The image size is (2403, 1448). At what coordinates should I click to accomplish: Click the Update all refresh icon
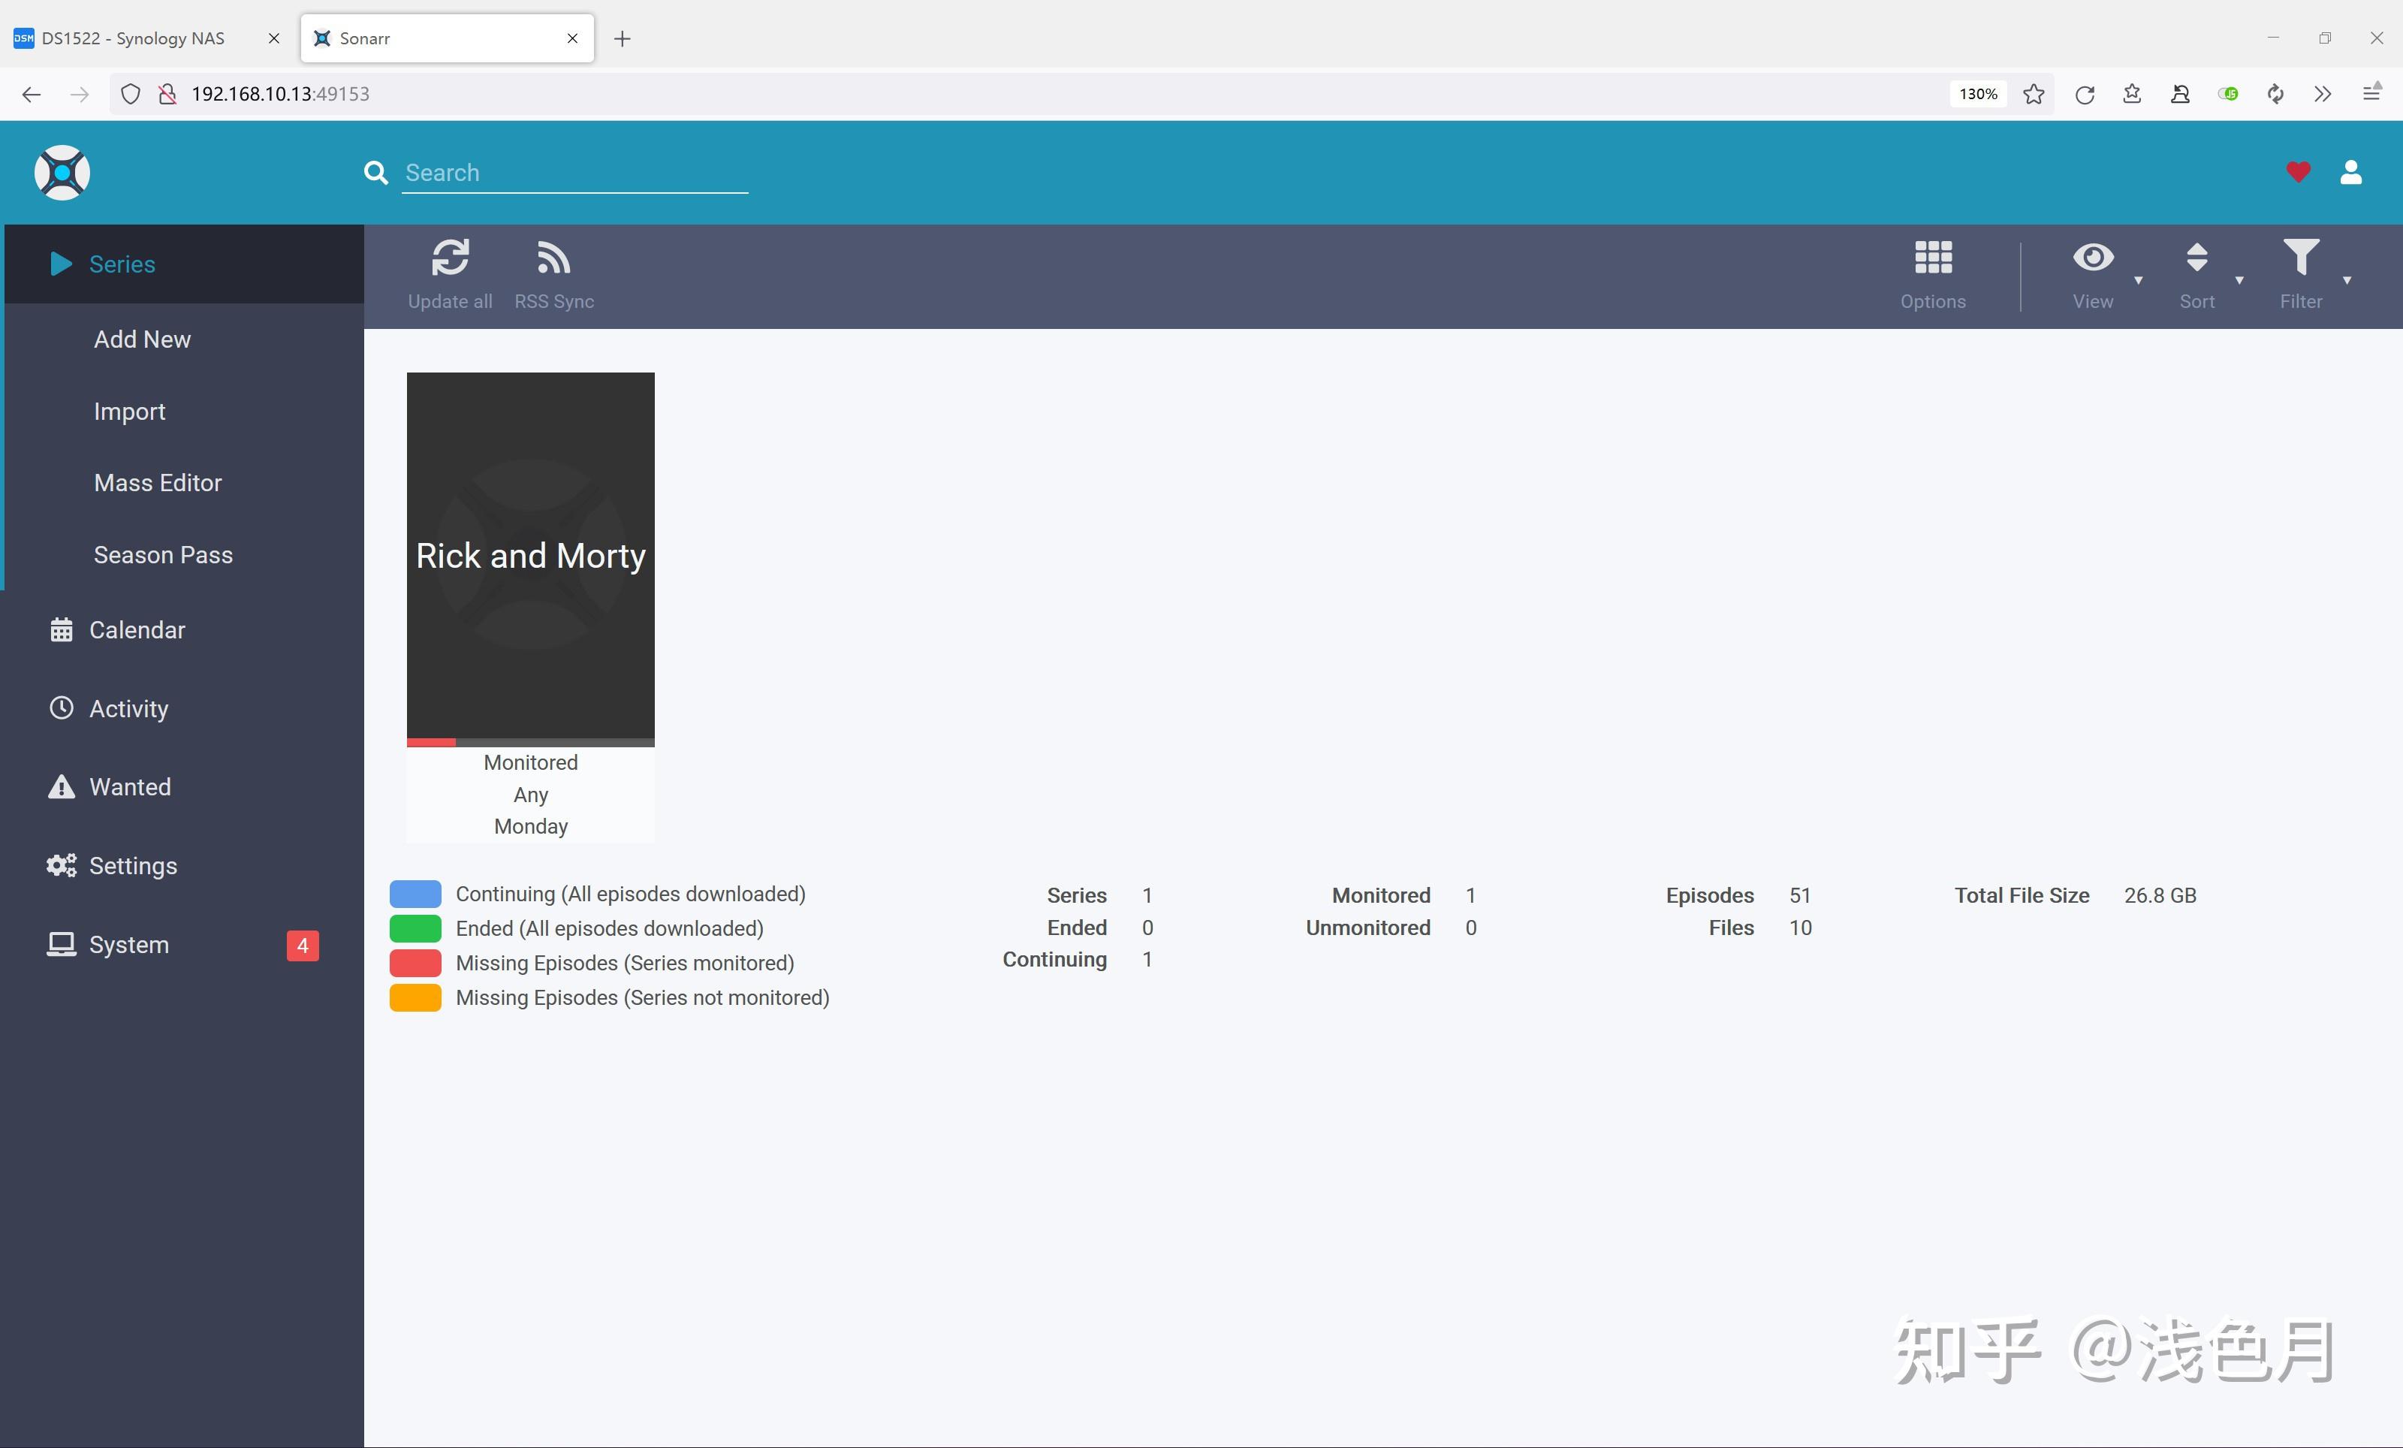point(450,258)
